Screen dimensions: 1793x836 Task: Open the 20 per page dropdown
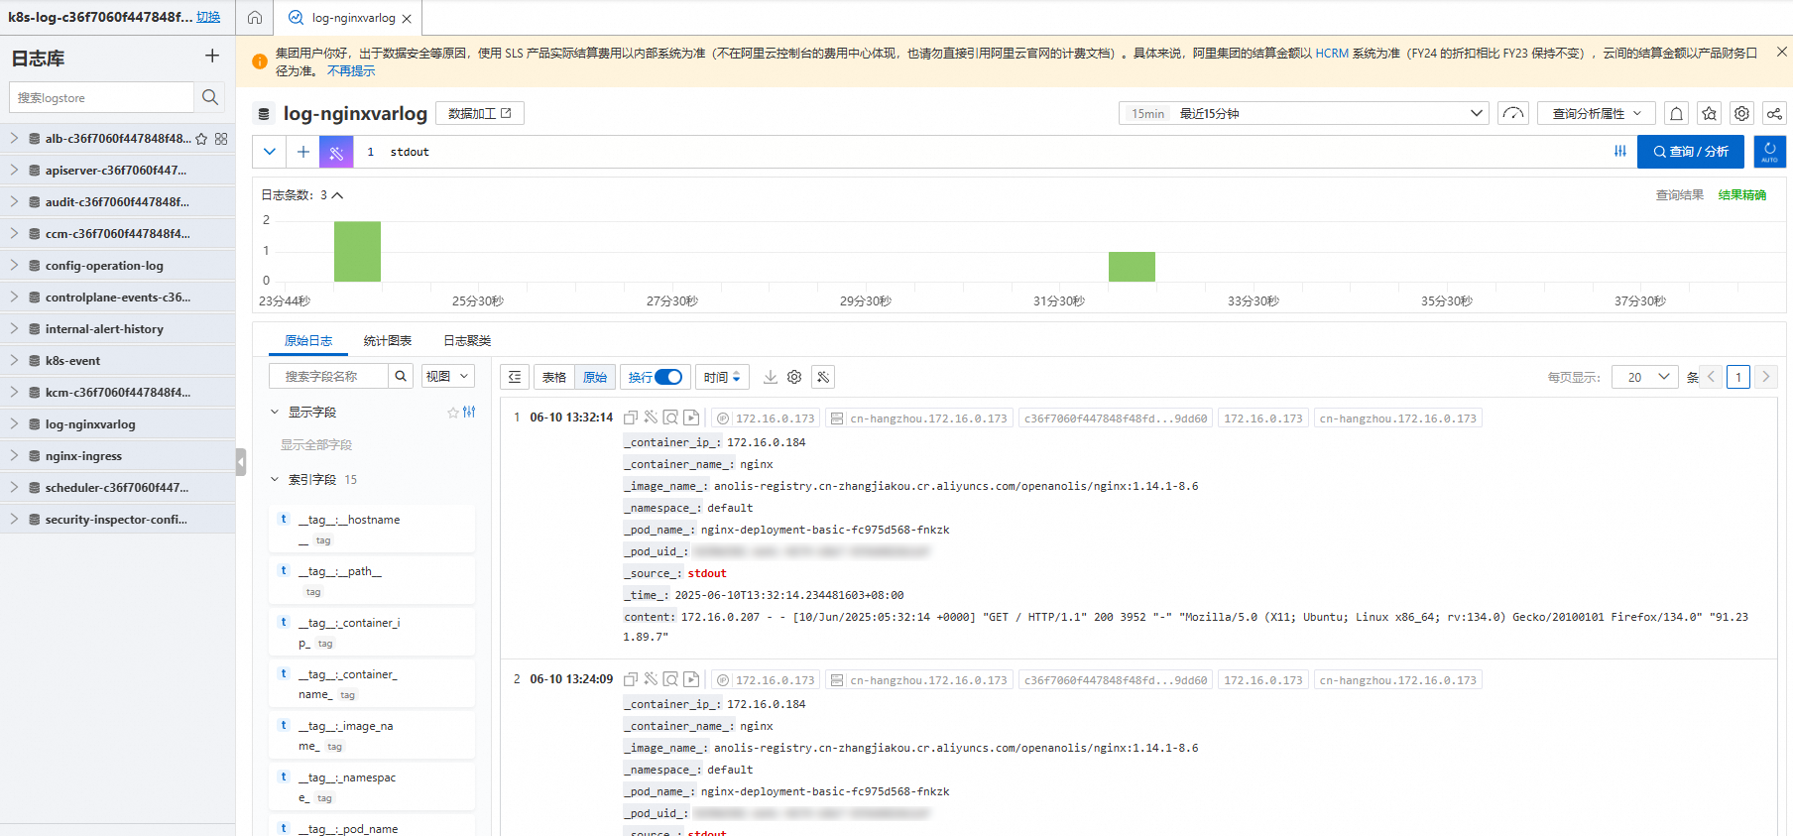click(1645, 377)
